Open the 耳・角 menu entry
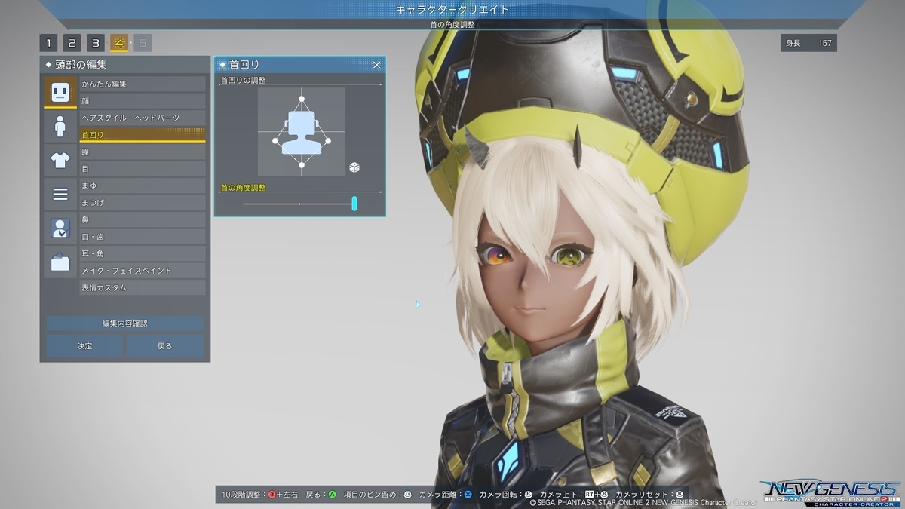905x509 pixels. (x=143, y=253)
